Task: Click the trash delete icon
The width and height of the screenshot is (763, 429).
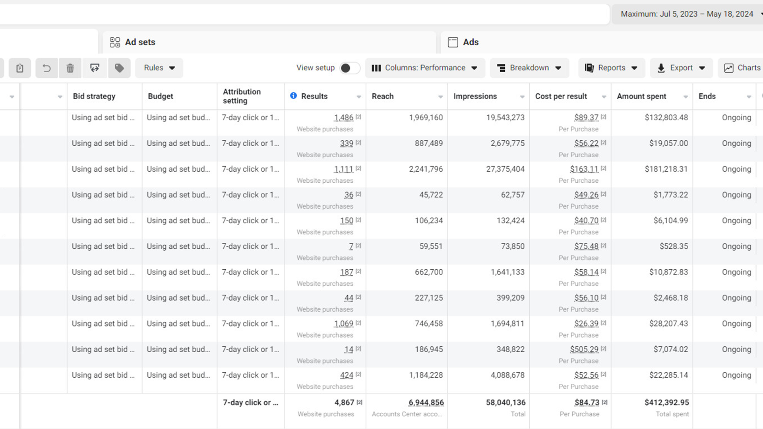Action: (x=70, y=68)
